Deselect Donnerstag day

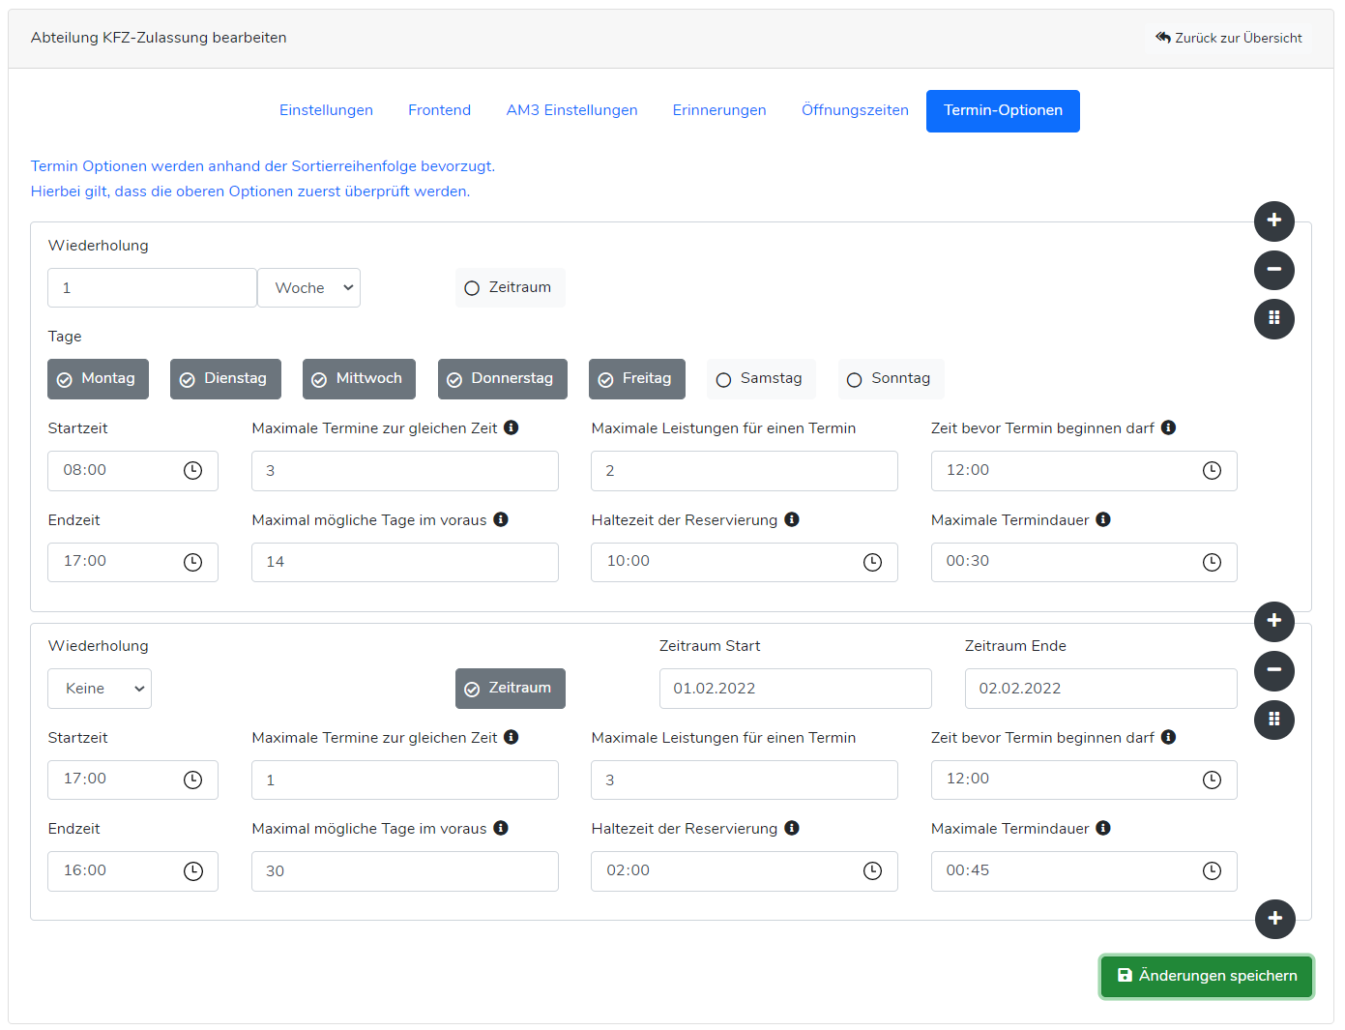(502, 379)
